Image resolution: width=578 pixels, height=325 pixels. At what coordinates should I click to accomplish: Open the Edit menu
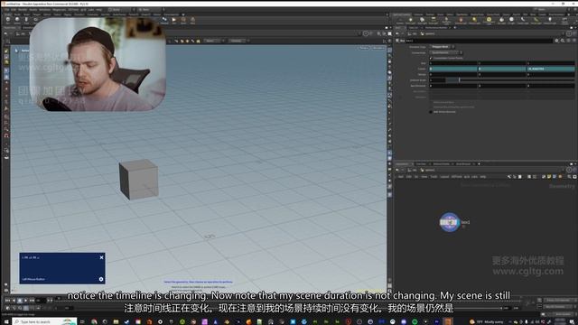[x=14, y=10]
